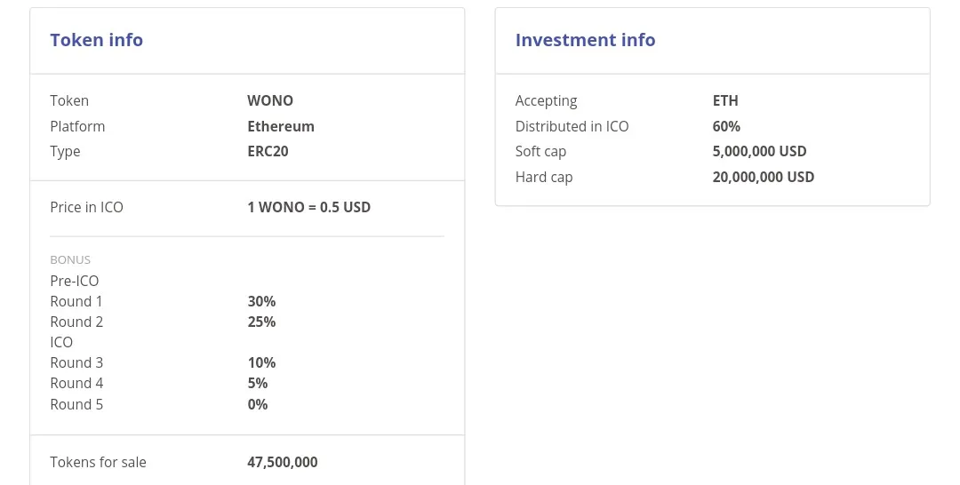Click the Hard cap label
The image size is (960, 485).
544,178
